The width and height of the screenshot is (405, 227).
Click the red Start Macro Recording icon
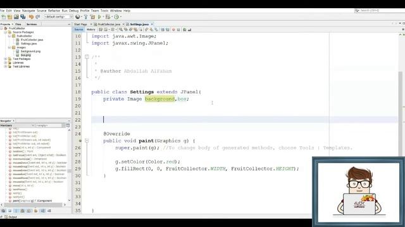173,30
